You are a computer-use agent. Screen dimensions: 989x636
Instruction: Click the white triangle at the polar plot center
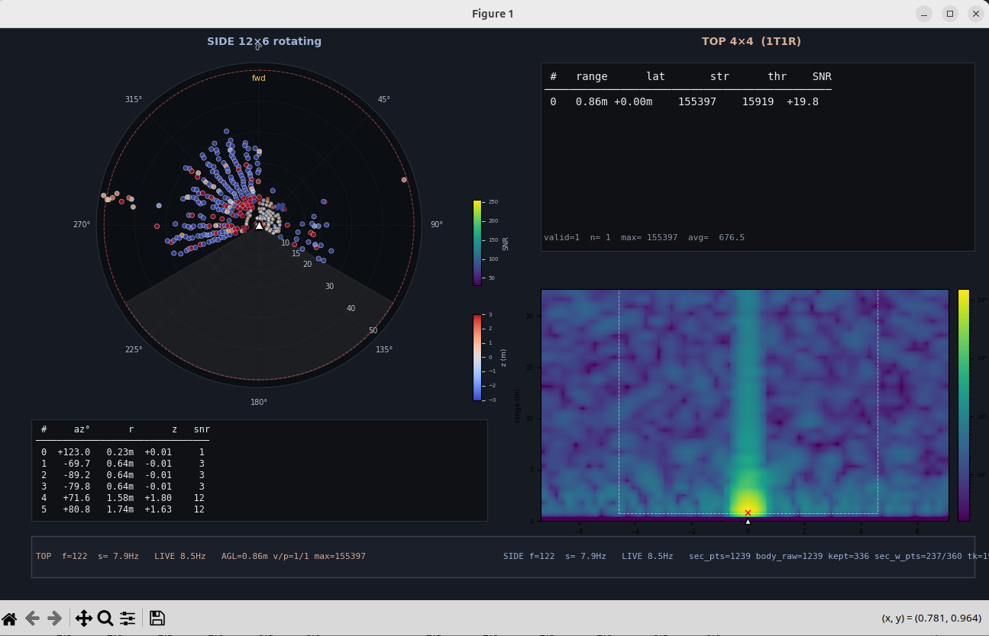point(259,226)
